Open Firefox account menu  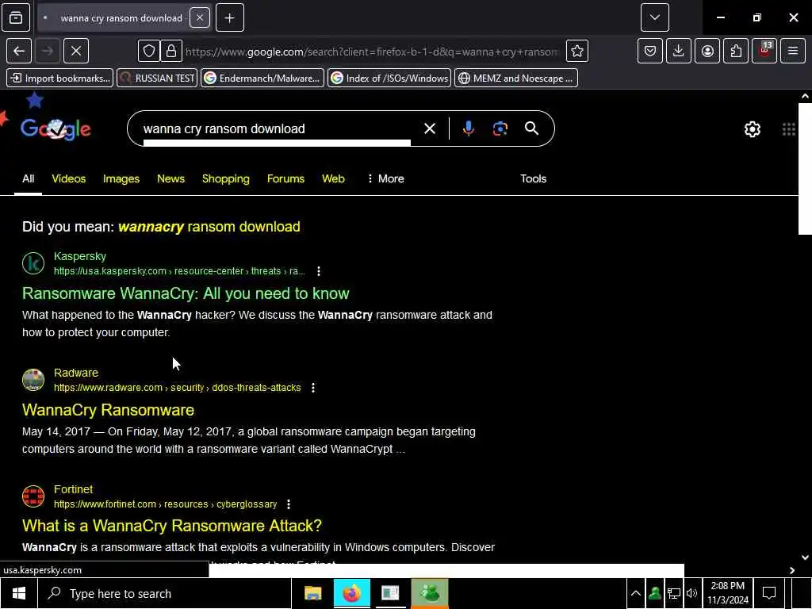(707, 51)
